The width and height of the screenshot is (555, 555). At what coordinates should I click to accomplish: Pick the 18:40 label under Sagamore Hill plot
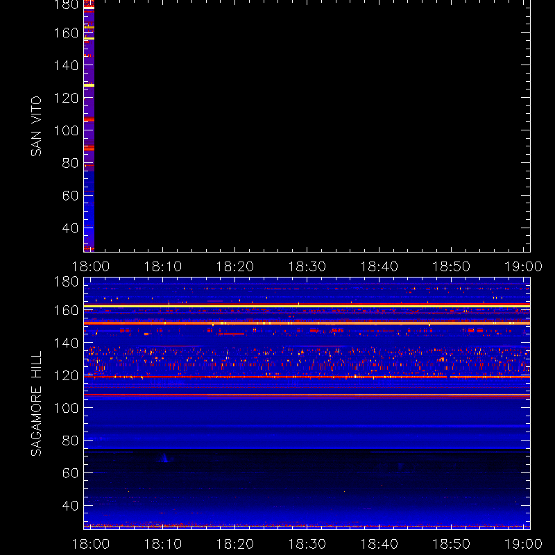click(x=379, y=544)
